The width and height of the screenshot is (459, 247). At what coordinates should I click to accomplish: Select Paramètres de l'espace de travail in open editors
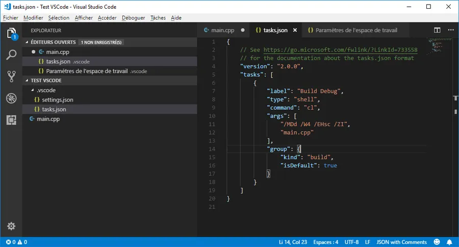click(x=110, y=71)
